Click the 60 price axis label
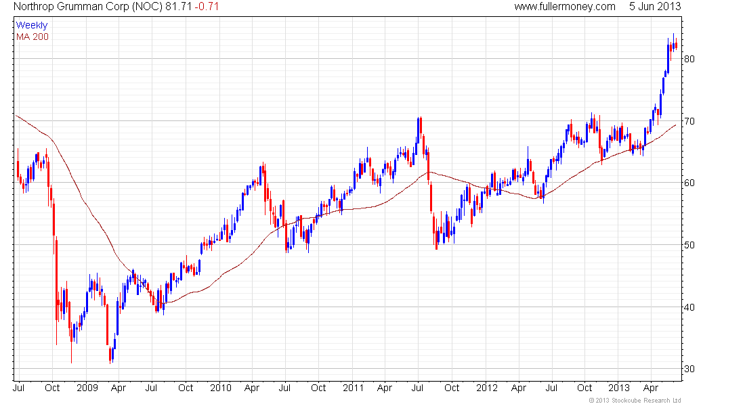The height and width of the screenshot is (406, 745). pos(689,183)
